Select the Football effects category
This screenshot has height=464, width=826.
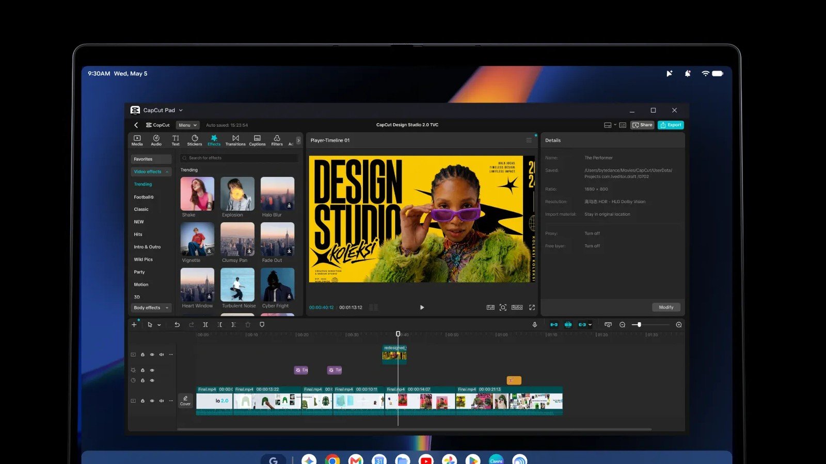pyautogui.click(x=144, y=197)
